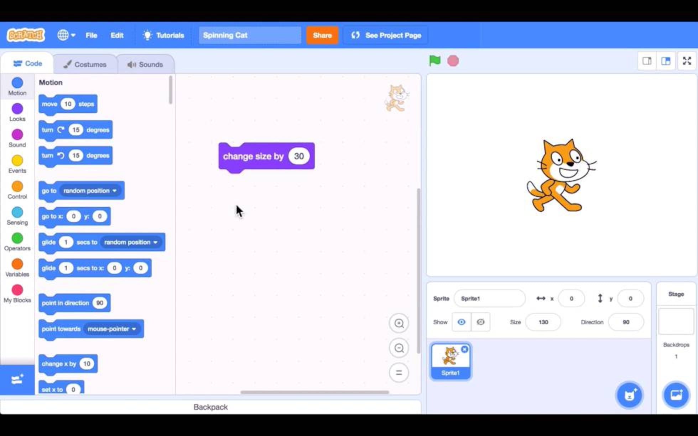Expand the go to random position dropdown
Viewport: 698px width, 436px height.
(115, 191)
